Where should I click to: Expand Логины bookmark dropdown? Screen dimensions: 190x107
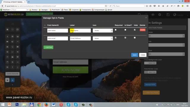point(34,10)
